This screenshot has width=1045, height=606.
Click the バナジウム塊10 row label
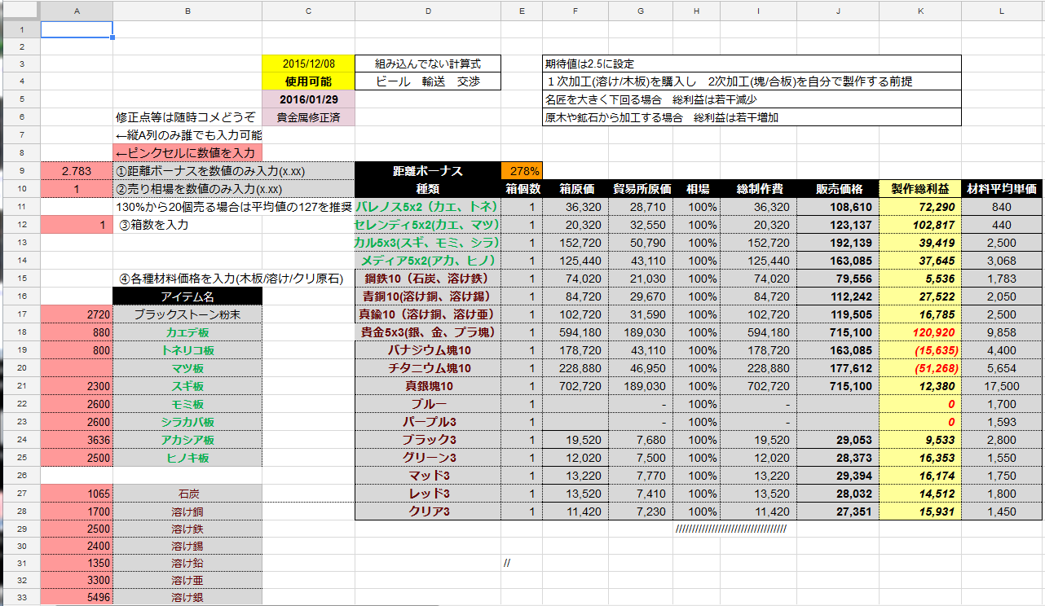[x=427, y=350]
